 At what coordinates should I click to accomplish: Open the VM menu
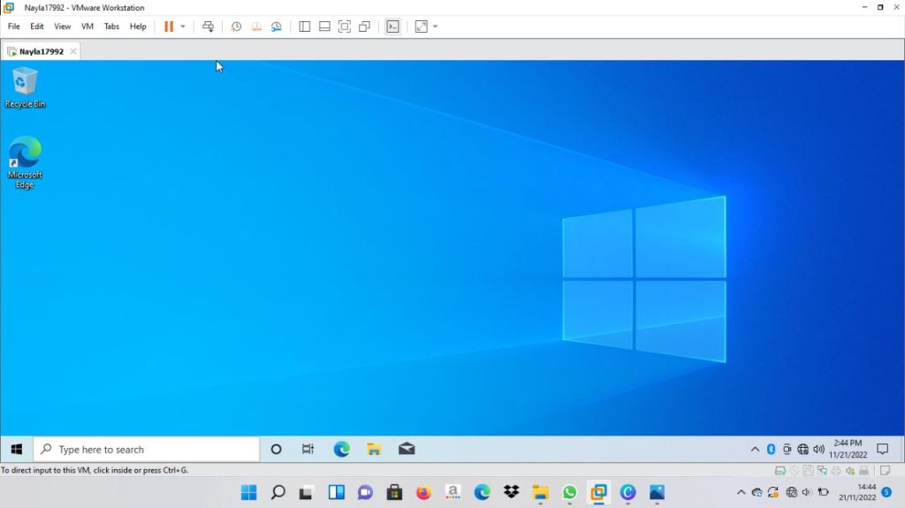click(87, 27)
